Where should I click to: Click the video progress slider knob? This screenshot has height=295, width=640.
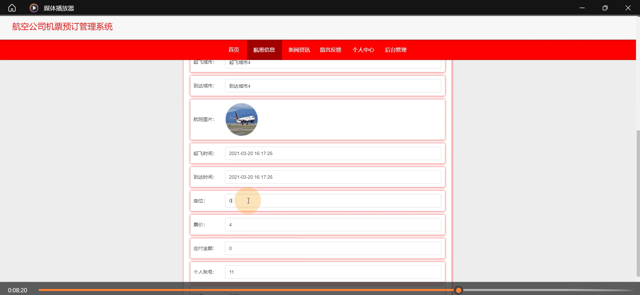(x=459, y=290)
